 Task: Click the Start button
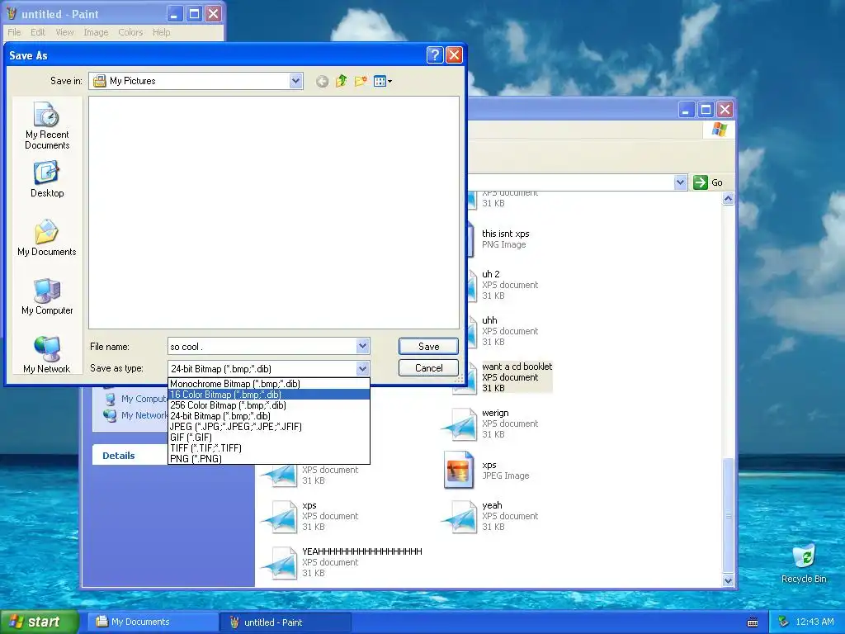coord(39,622)
